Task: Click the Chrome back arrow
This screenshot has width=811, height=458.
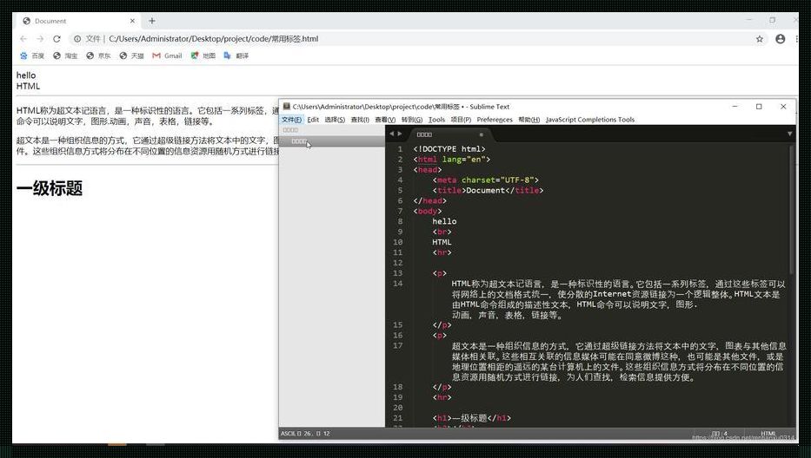Action: coord(23,39)
